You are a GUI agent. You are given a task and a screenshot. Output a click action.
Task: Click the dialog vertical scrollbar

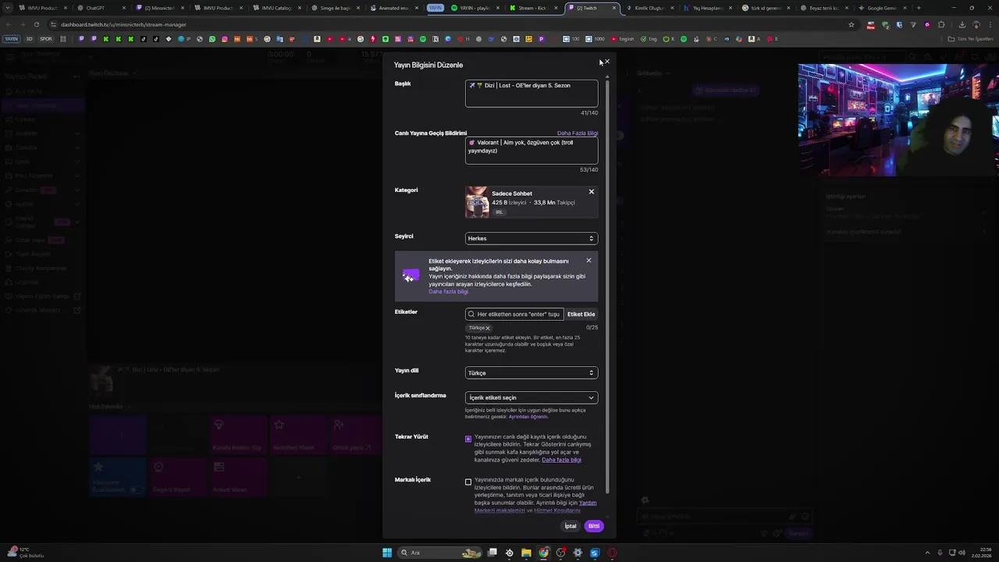[x=606, y=287]
